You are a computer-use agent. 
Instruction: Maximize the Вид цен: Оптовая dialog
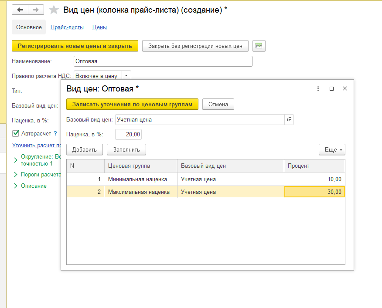[331, 88]
